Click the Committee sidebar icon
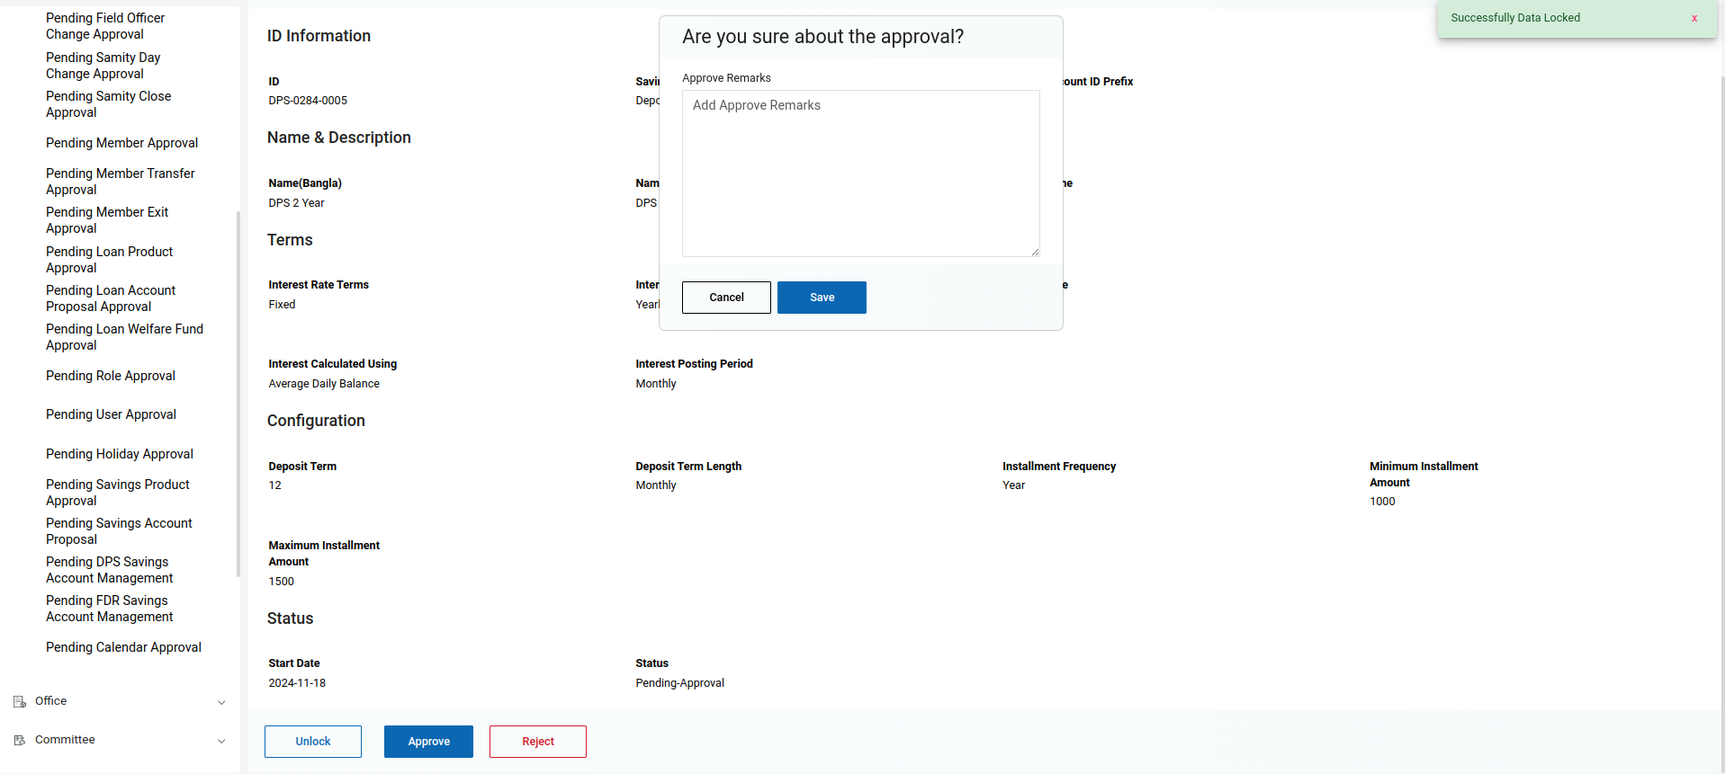 pyautogui.click(x=20, y=740)
